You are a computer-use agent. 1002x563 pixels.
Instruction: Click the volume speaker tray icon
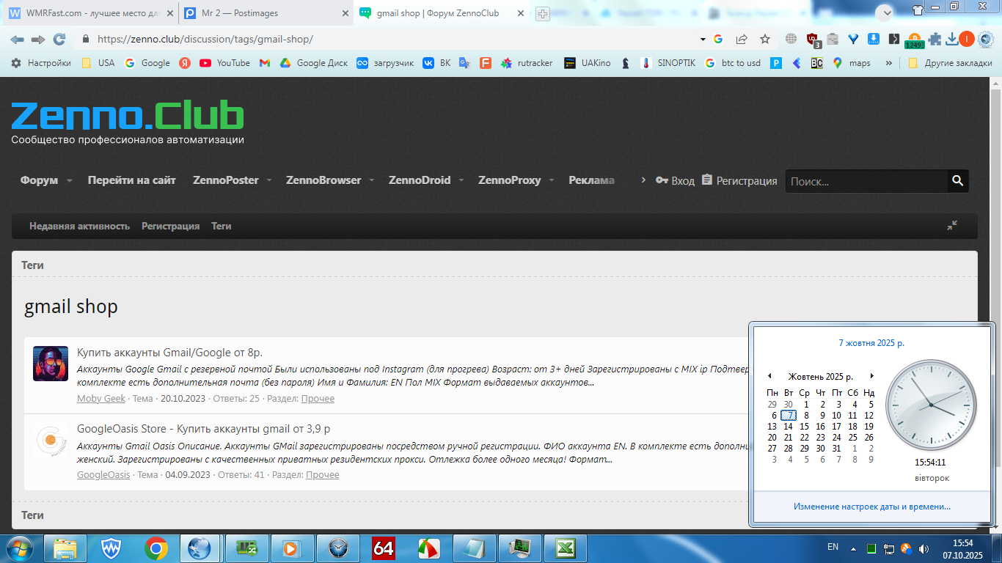point(924,548)
